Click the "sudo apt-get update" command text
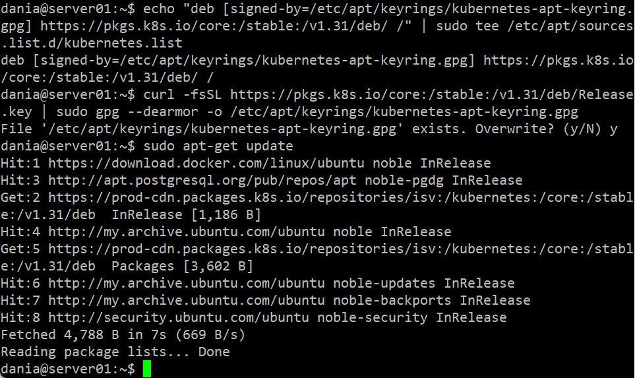This screenshot has width=635, height=378. coord(218,146)
